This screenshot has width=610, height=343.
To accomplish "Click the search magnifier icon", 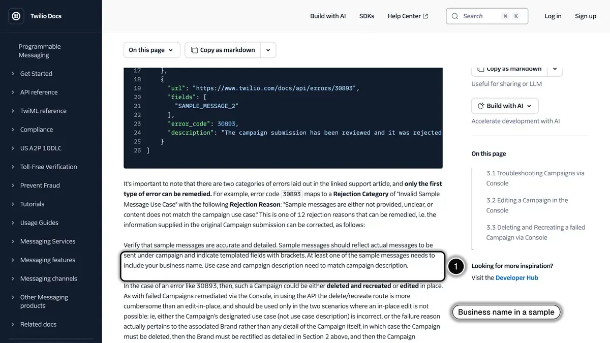I will (x=455, y=16).
